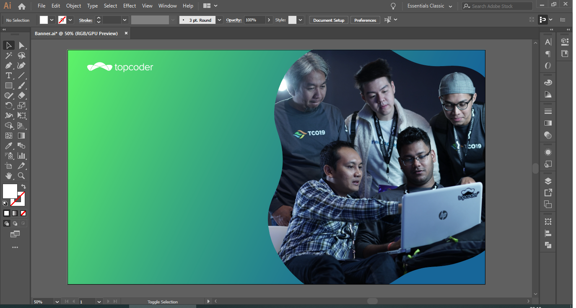576x308 pixels.
Task: Click the Preferences button
Action: pyautogui.click(x=365, y=20)
